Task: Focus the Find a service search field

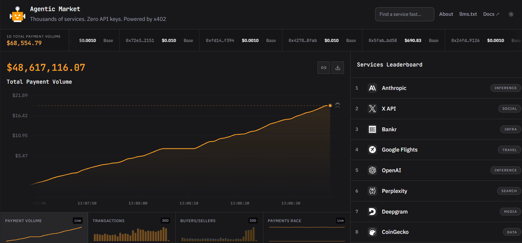Action: coord(405,14)
